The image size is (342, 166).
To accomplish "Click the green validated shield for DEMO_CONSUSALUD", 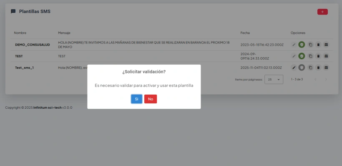I will click(x=302, y=44).
